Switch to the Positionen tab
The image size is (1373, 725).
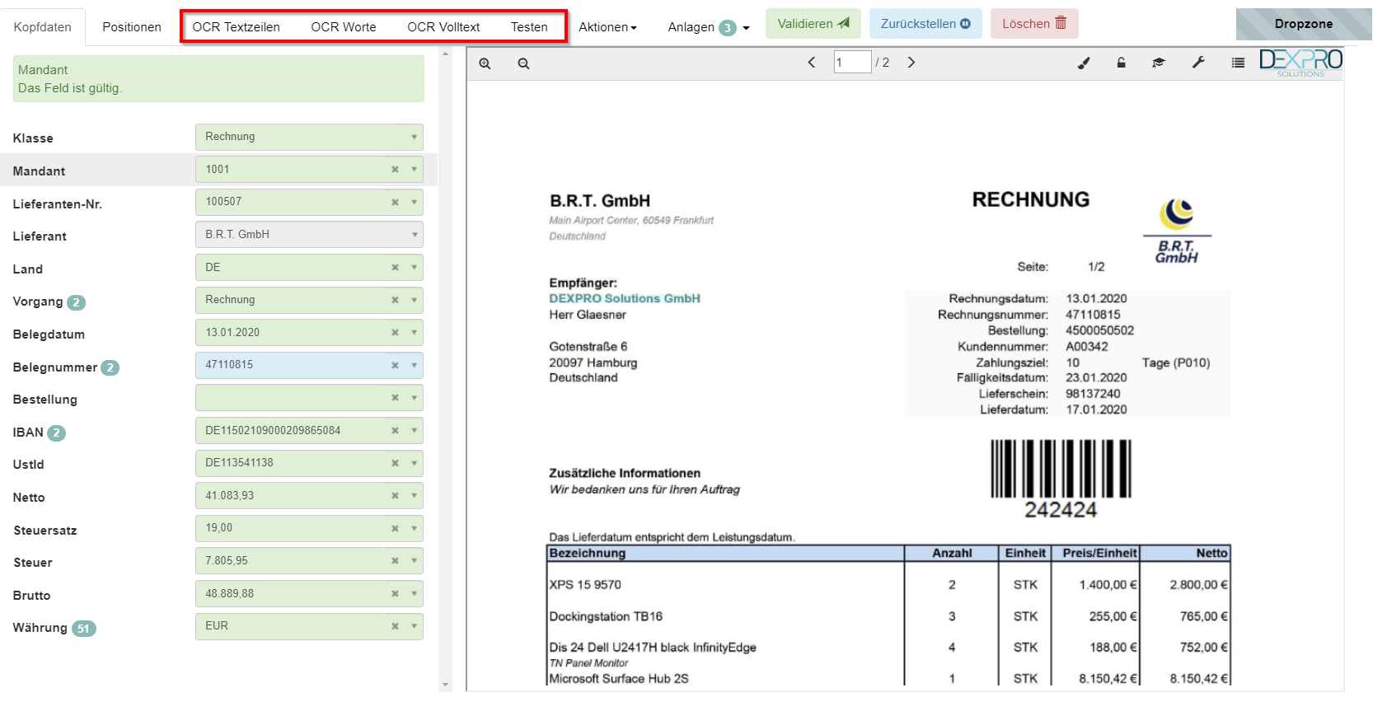point(132,27)
